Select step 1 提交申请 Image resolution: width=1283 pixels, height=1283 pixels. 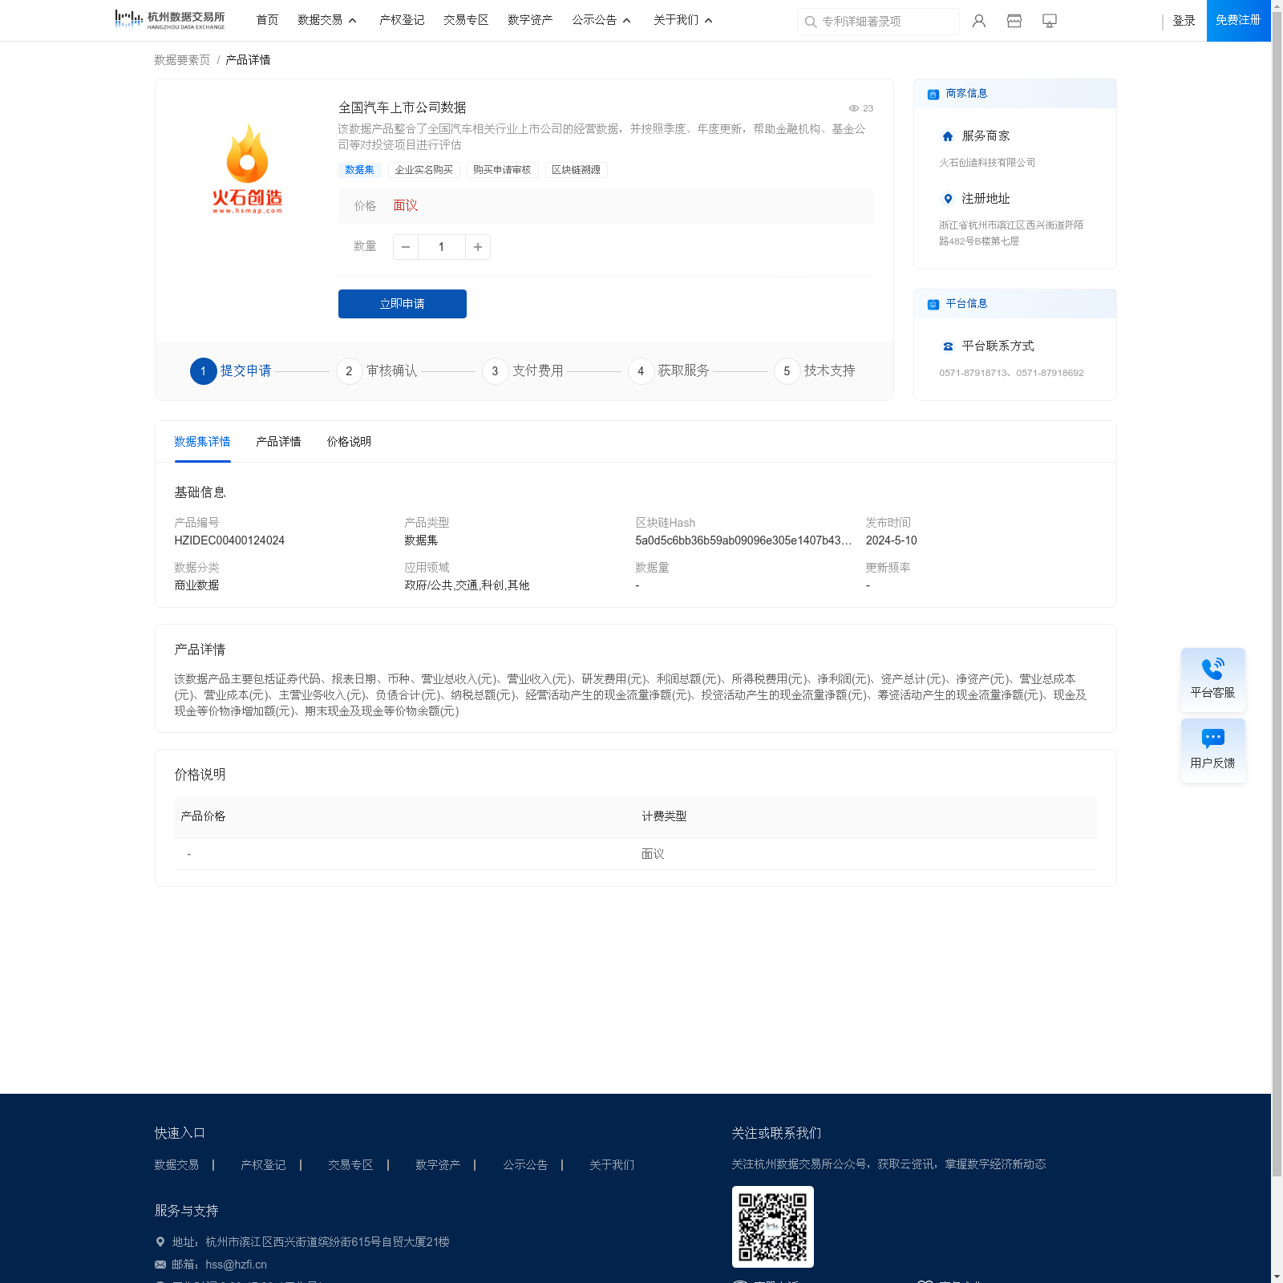[x=231, y=371]
